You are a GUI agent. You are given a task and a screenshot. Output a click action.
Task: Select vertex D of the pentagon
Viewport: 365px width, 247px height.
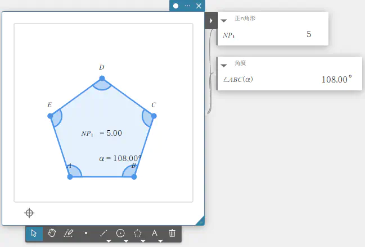coord(102,79)
